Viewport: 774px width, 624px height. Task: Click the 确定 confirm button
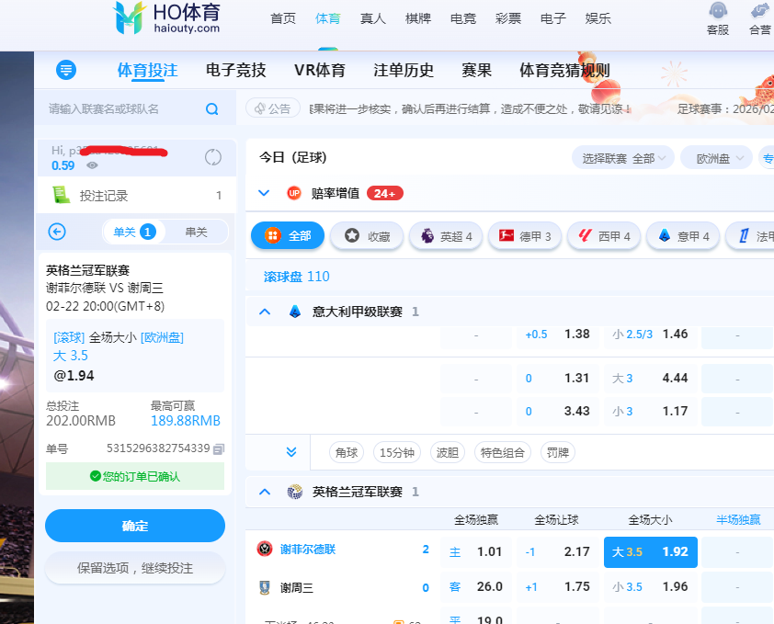click(x=135, y=526)
